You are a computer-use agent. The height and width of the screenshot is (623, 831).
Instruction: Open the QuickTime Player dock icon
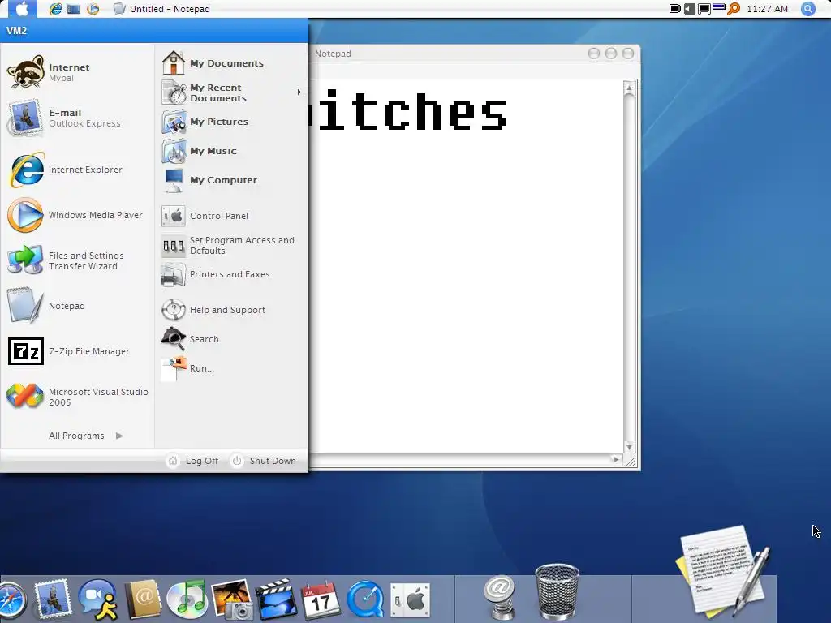(x=365, y=599)
